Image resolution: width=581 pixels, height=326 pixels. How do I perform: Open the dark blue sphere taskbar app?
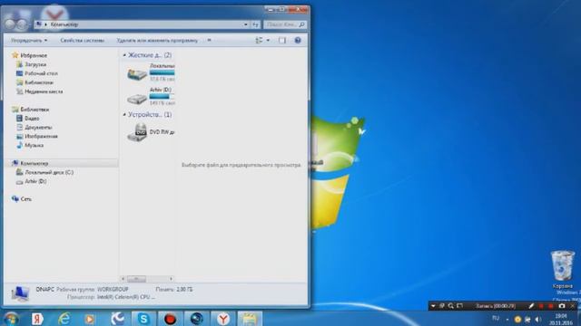point(196,319)
